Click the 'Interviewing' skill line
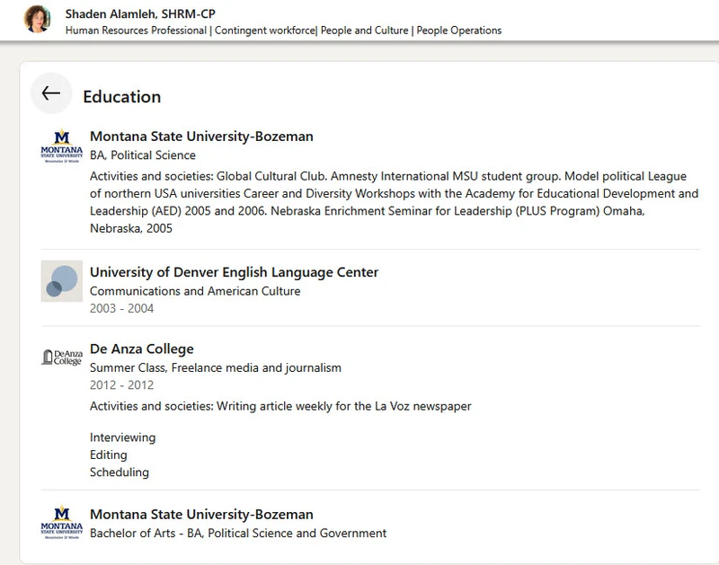The image size is (719, 565). click(x=122, y=437)
